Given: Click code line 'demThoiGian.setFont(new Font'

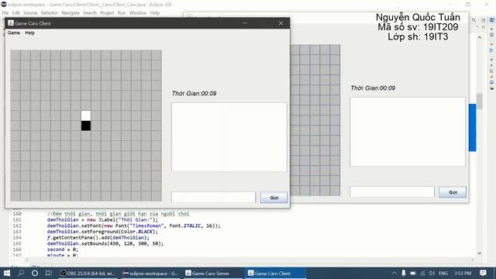Looking at the screenshot, I should [x=133, y=226].
